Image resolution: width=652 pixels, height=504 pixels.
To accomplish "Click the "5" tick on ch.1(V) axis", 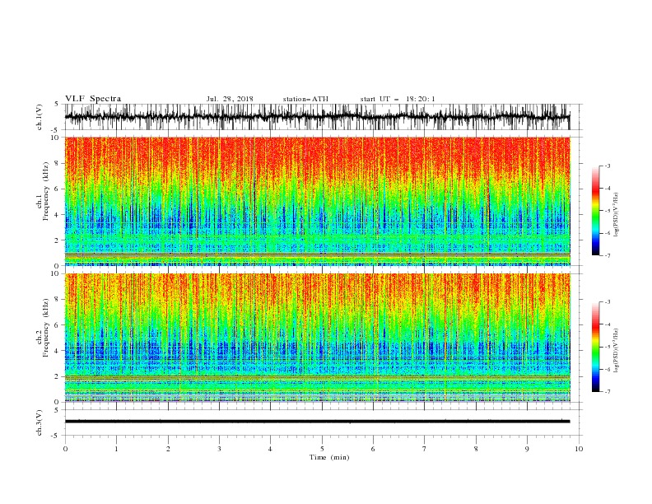I will click(57, 105).
